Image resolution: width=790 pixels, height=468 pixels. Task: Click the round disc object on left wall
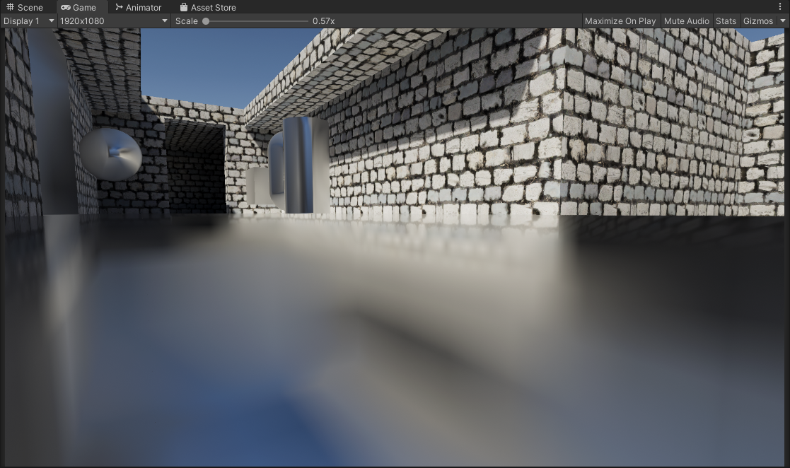coord(110,153)
